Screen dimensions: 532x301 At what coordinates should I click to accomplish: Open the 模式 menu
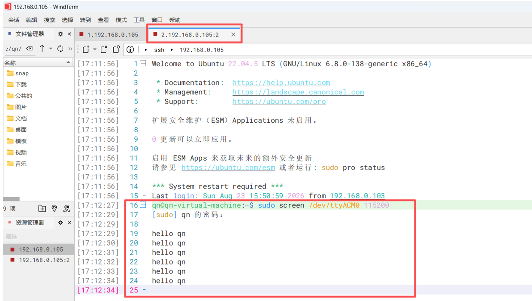(121, 20)
